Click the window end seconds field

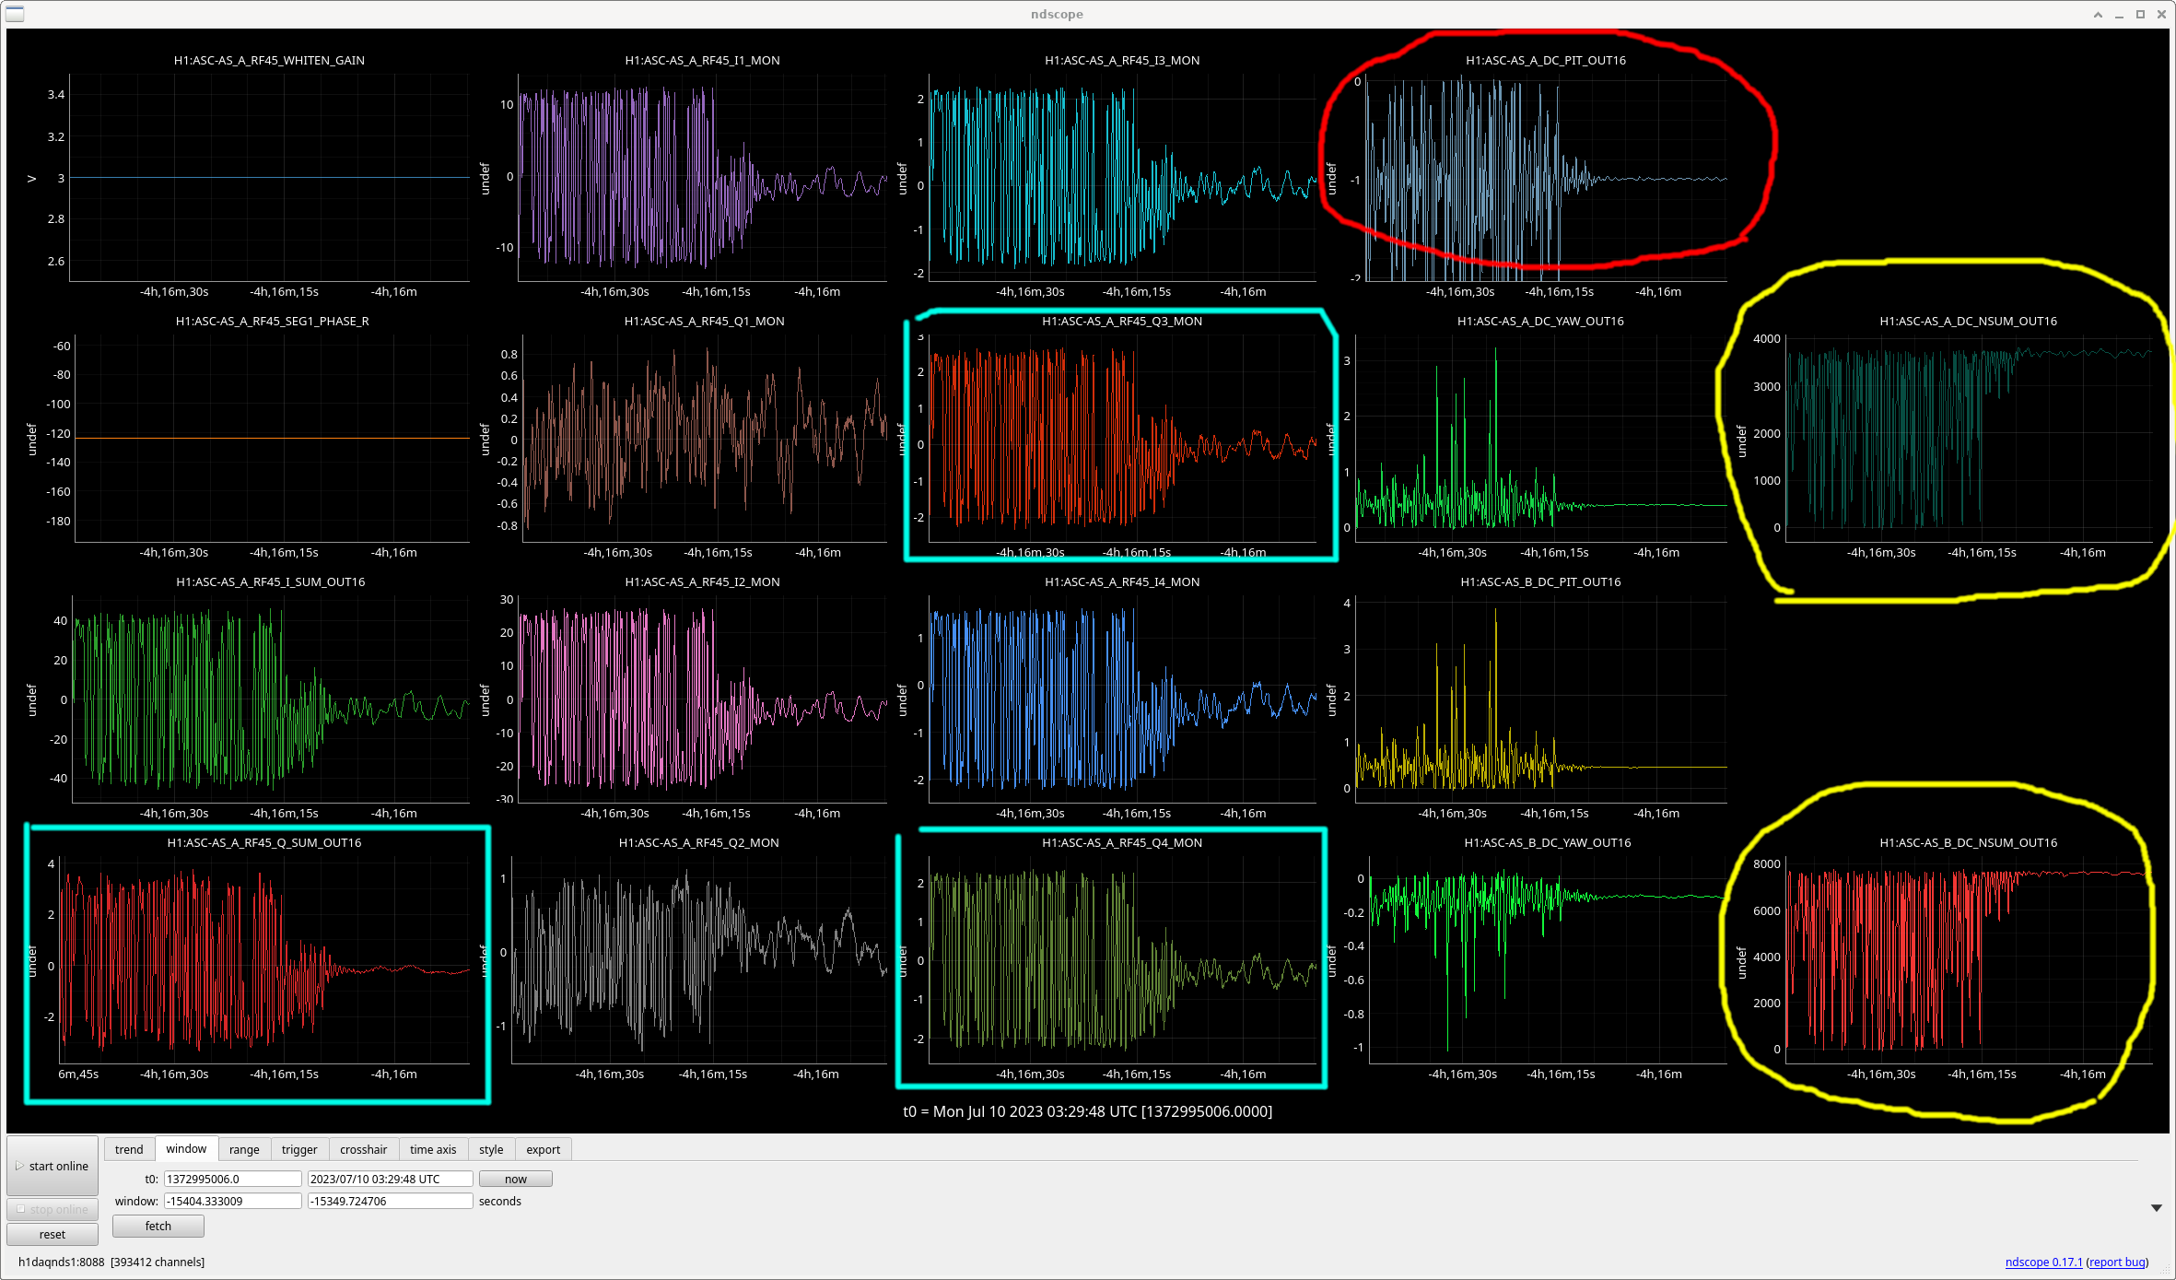point(390,1201)
